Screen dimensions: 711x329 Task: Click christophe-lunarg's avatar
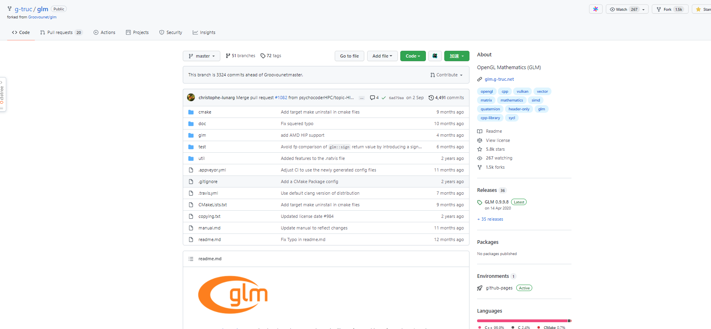click(191, 97)
